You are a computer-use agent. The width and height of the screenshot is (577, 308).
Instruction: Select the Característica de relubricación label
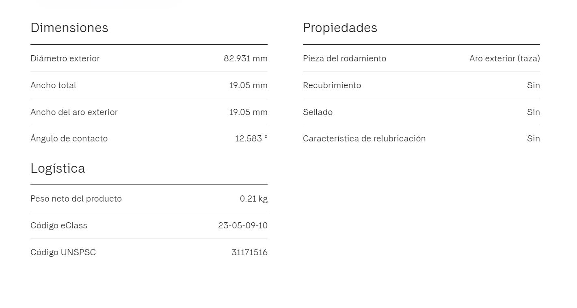coord(364,139)
